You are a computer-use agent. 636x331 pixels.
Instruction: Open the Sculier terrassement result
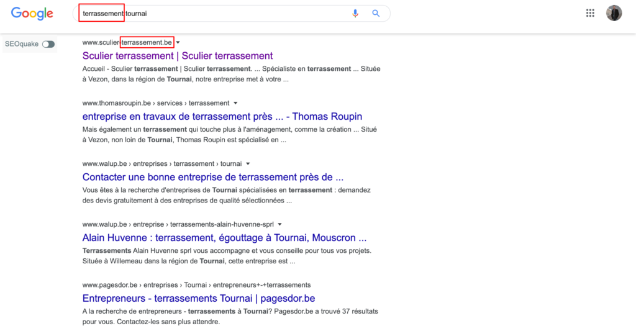pyautogui.click(x=178, y=55)
